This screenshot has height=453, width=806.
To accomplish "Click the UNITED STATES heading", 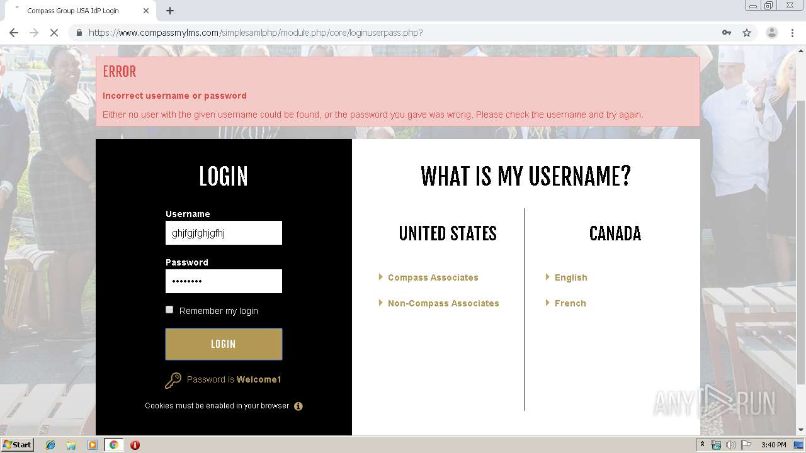I will (448, 233).
